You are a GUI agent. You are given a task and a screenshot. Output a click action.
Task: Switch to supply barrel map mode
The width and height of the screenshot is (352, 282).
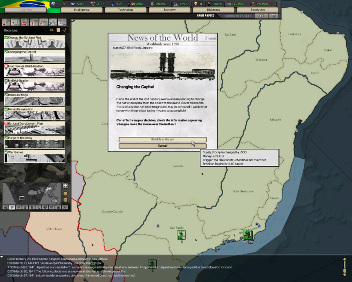pos(32,208)
